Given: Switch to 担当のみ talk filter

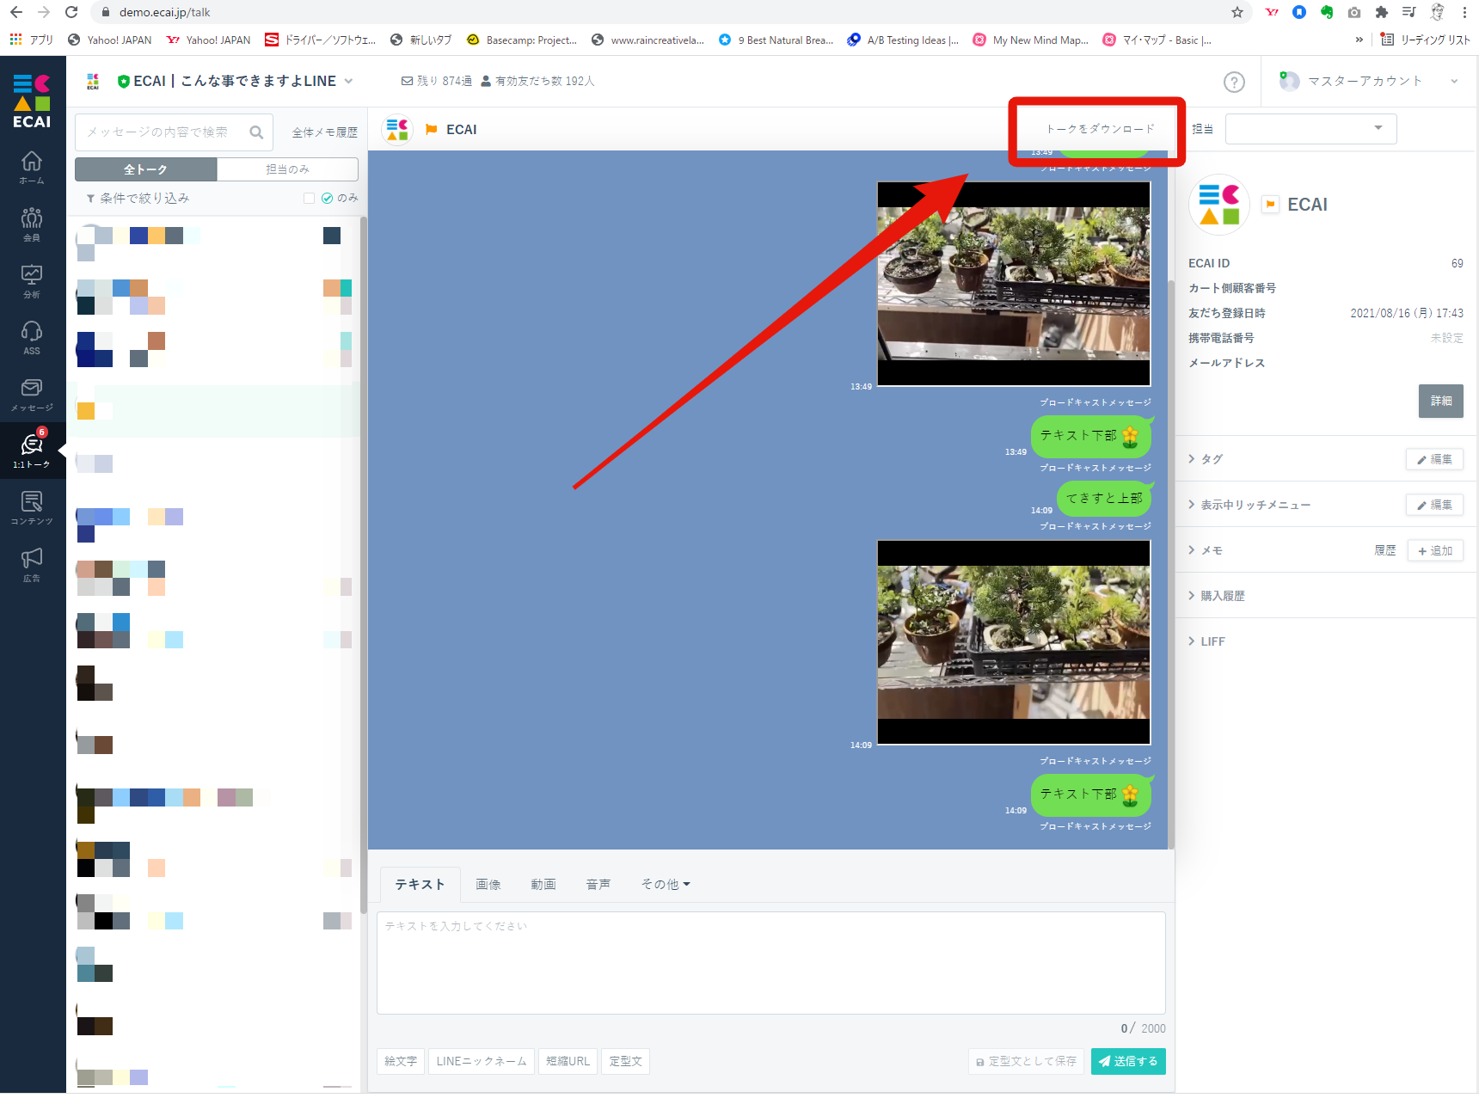Looking at the screenshot, I should tap(287, 169).
